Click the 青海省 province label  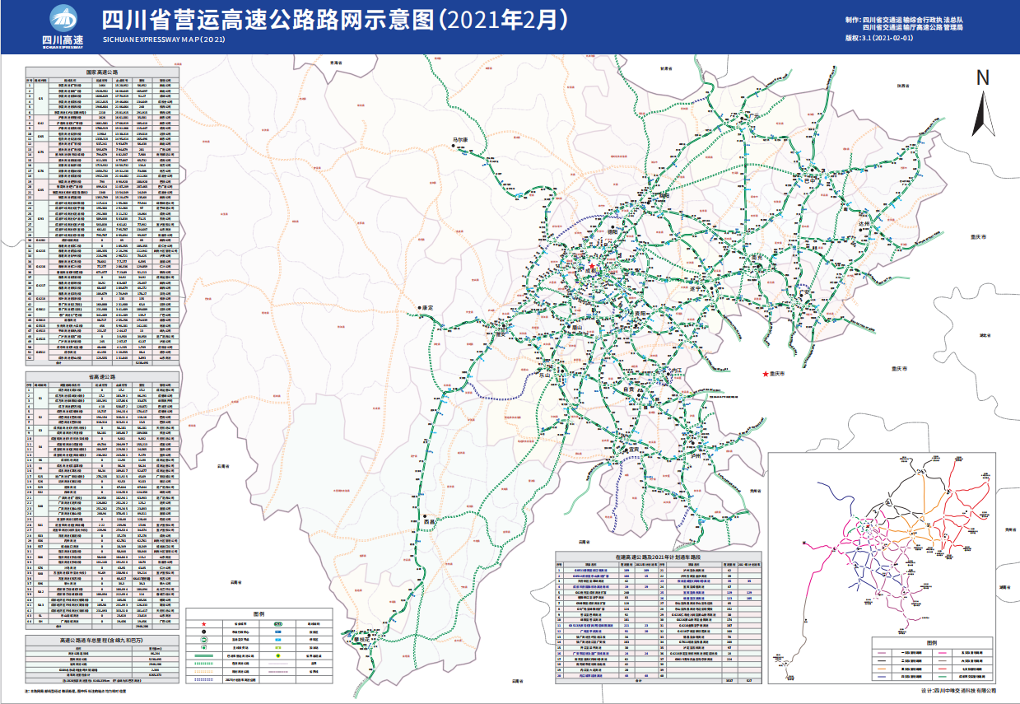pos(334,63)
